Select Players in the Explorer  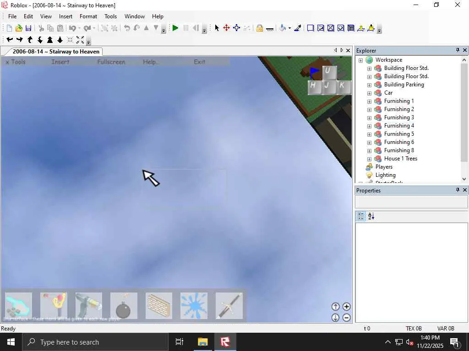click(x=384, y=167)
